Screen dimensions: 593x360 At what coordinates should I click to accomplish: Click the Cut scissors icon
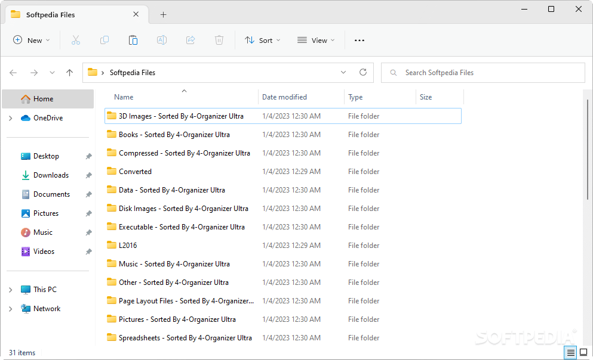point(76,41)
